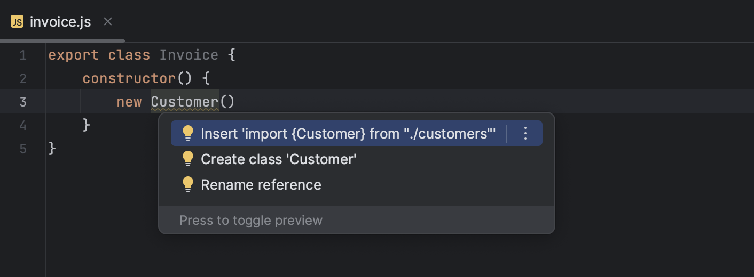The image size is (754, 277).
Task: Click the lightbulb icon beside Create class 'Customer'
Action: [x=187, y=159]
